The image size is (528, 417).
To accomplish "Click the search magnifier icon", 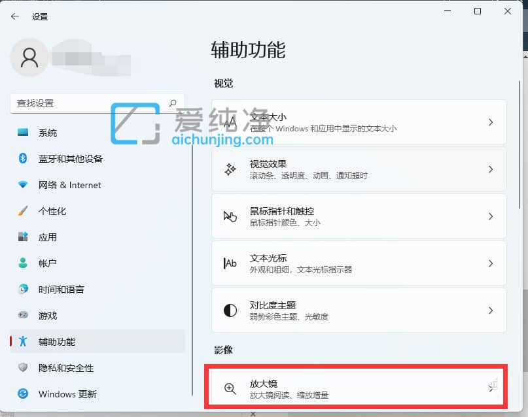I will point(173,103).
